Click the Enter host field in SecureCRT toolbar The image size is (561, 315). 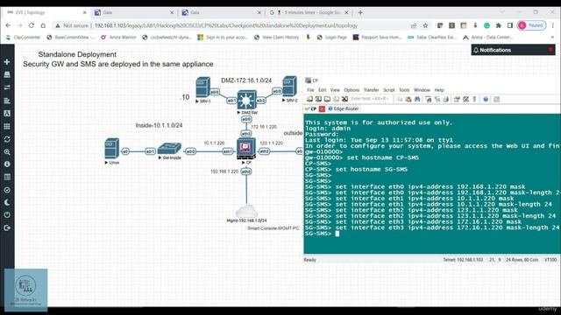click(x=371, y=99)
